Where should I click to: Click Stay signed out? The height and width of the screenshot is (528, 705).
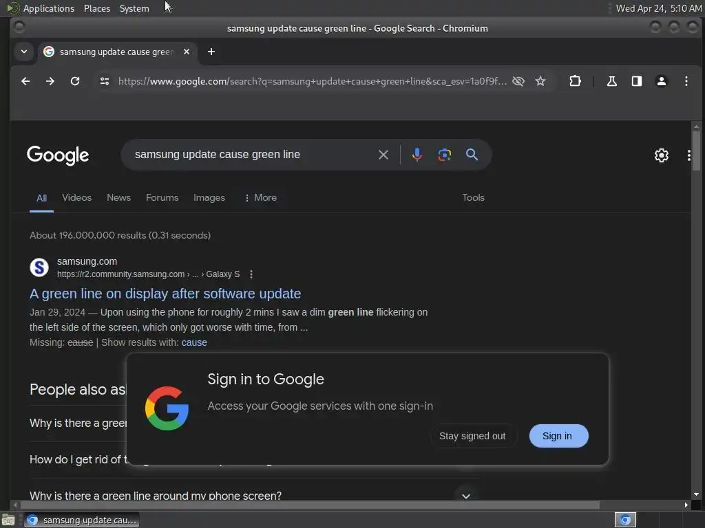coord(472,436)
